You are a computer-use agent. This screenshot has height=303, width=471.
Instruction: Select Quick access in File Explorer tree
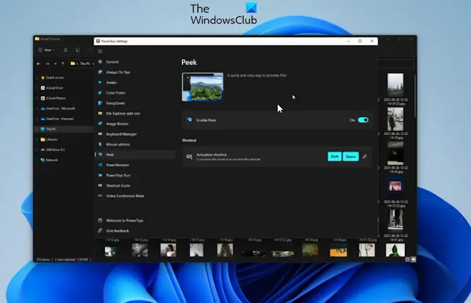55,77
